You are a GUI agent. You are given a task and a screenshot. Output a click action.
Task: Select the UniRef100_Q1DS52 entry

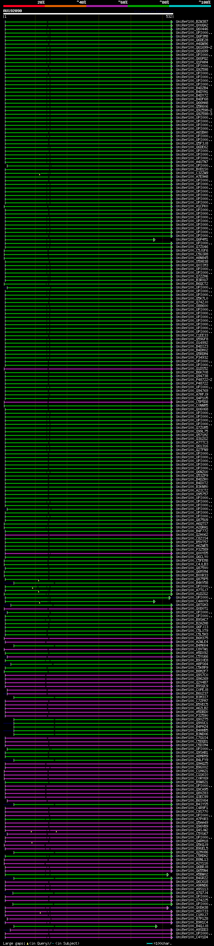(x=192, y=369)
